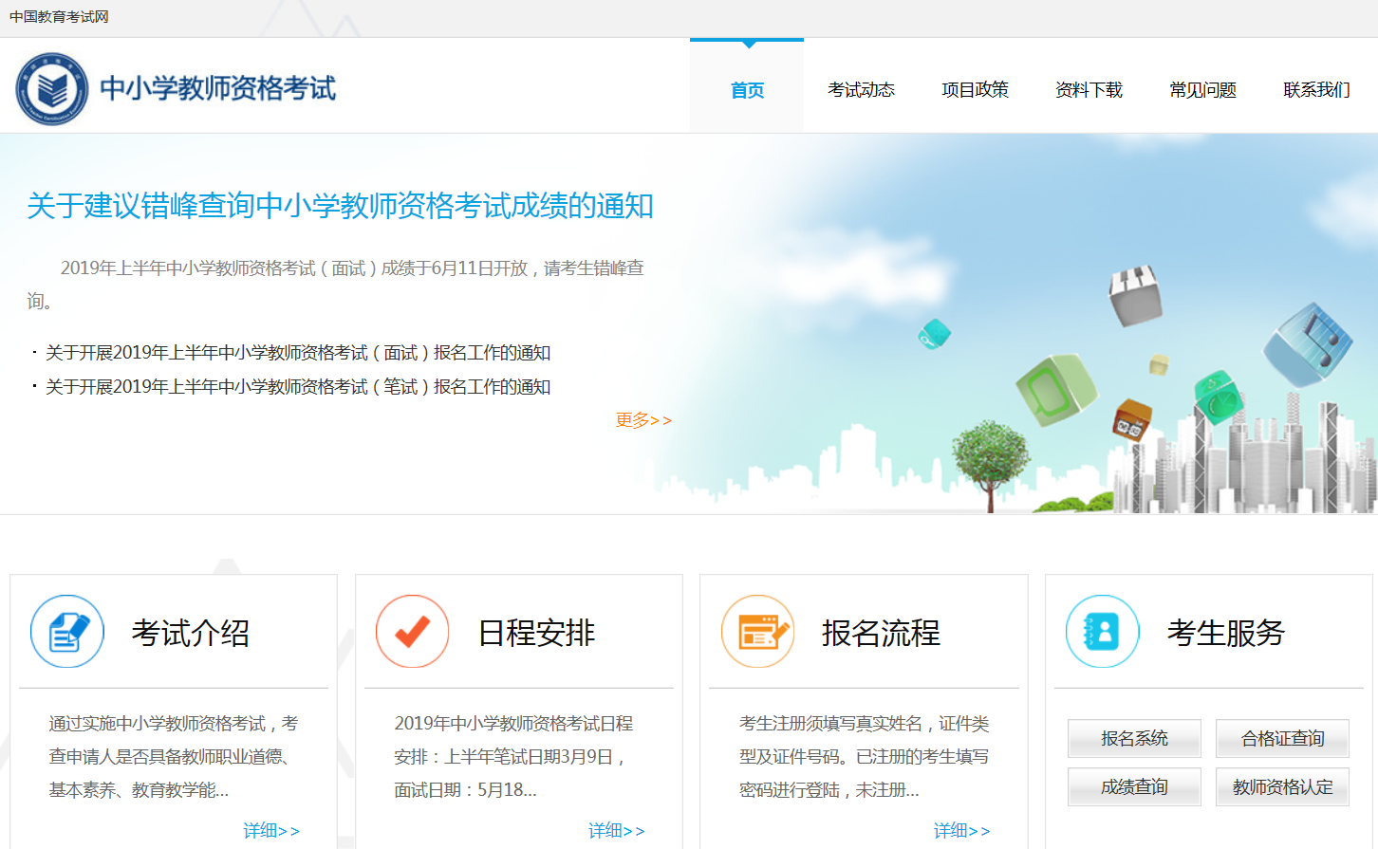1378x849 pixels.
Task: Open 常见问题 navigation item
Action: point(1202,90)
